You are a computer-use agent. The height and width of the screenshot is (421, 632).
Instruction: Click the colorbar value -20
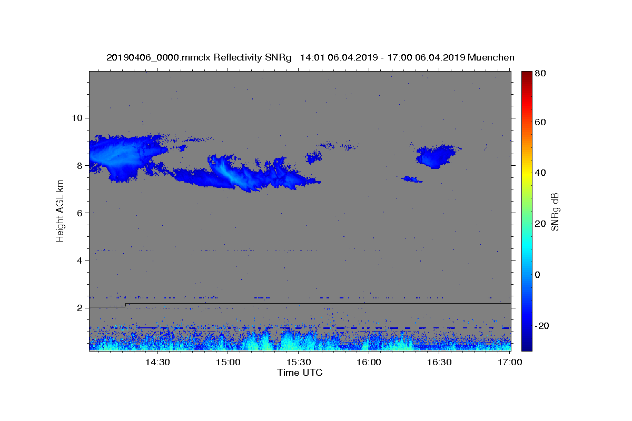tap(542, 326)
